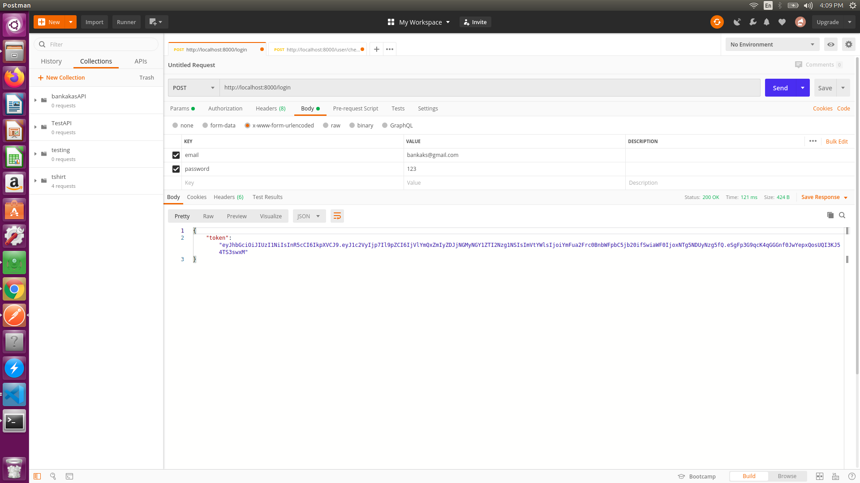
Task: Open the Postman console icon in status bar
Action: tap(69, 476)
